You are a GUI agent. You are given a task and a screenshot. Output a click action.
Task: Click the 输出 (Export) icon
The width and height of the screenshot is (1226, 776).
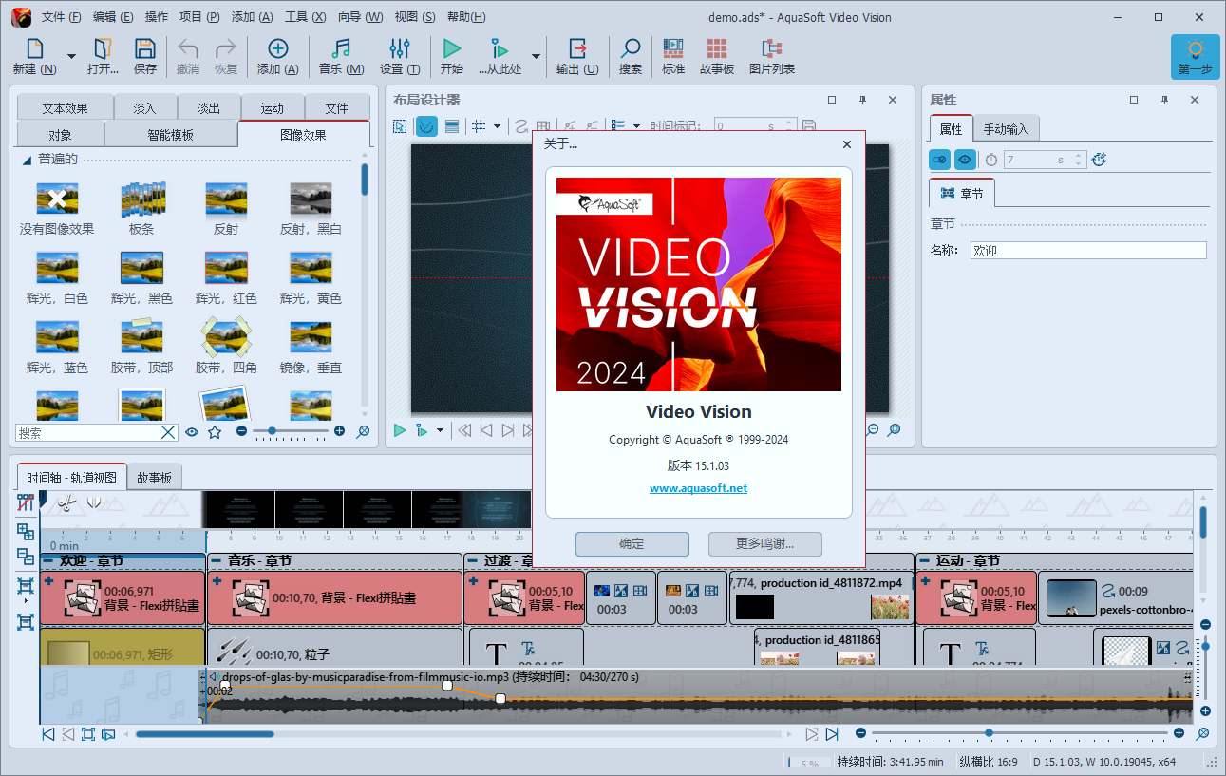pyautogui.click(x=577, y=49)
